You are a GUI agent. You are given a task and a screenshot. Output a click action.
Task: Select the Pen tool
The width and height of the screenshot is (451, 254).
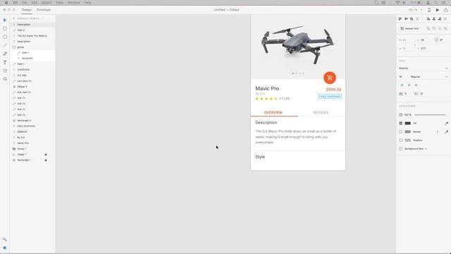click(5, 54)
